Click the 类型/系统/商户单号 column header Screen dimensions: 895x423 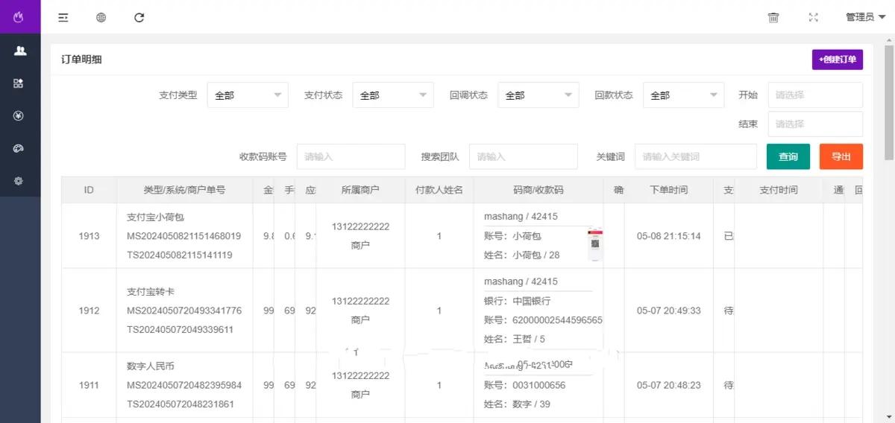(184, 190)
